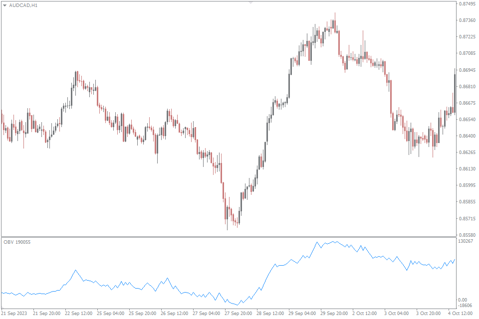Screen dimensions: 479x319
Task: Select the blue OBV line at its peak
Action: click(x=316, y=242)
